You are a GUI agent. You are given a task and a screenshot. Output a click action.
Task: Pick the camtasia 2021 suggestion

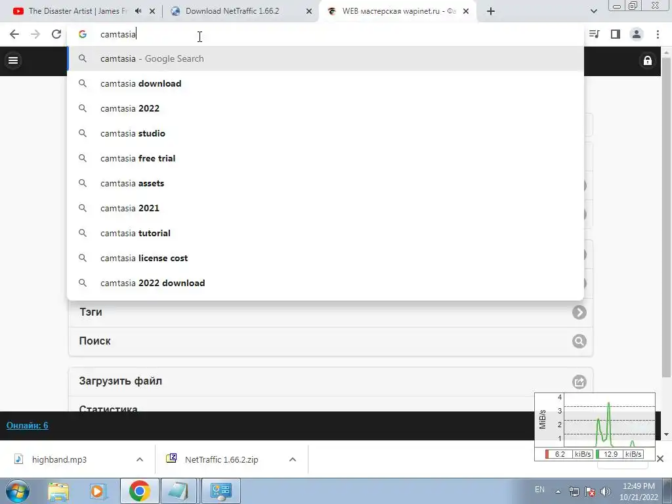pos(325,208)
